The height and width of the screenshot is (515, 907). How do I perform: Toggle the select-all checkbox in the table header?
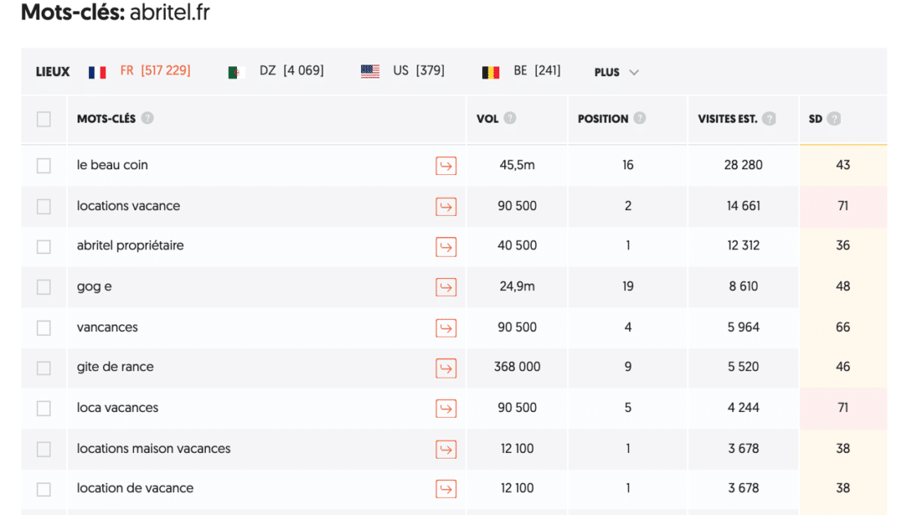coord(44,119)
